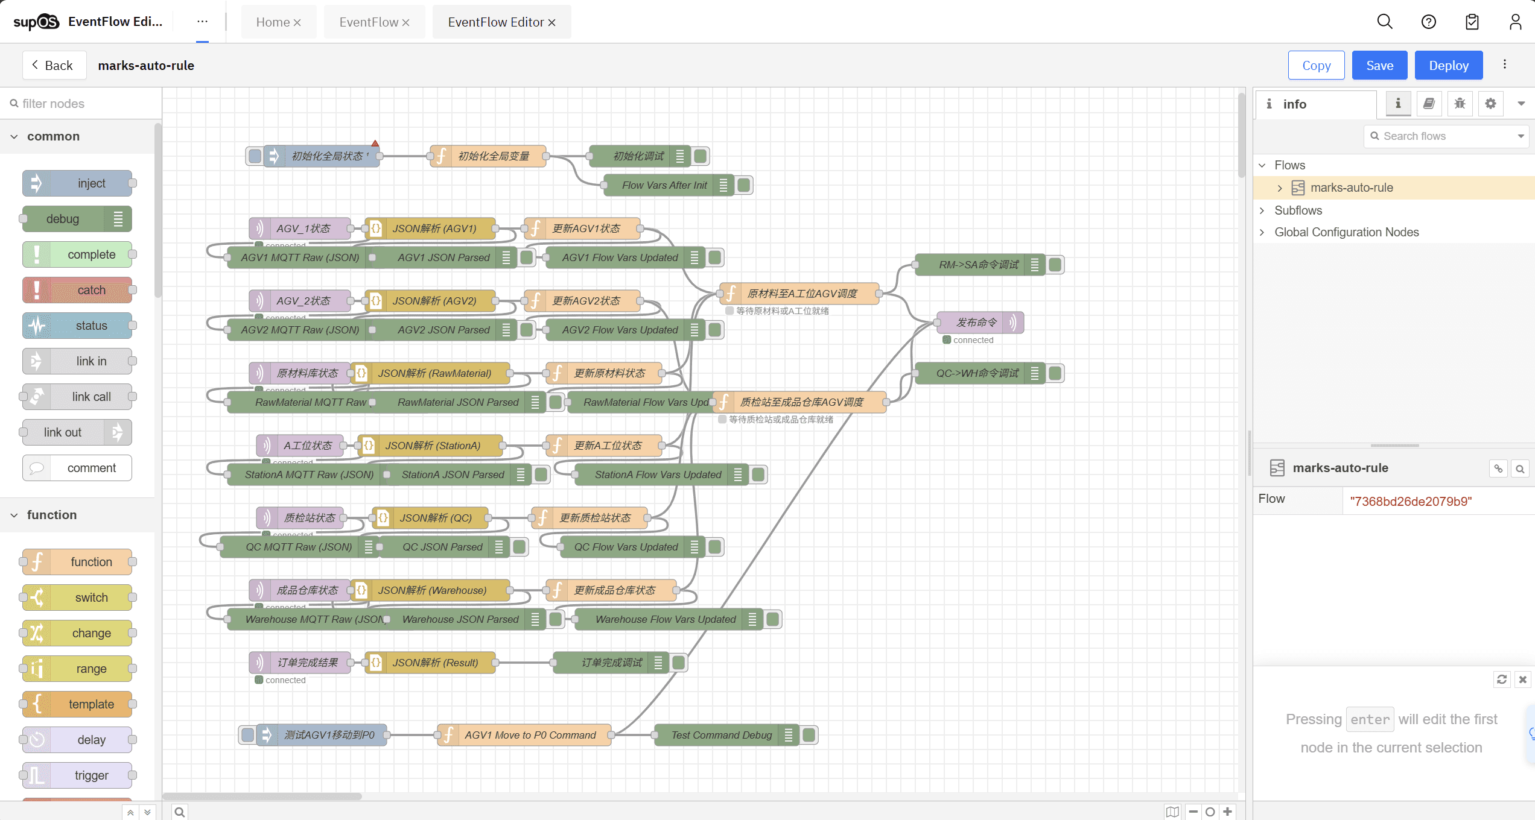Search the workspace with the magnifier icon
The width and height of the screenshot is (1535, 820).
click(180, 812)
